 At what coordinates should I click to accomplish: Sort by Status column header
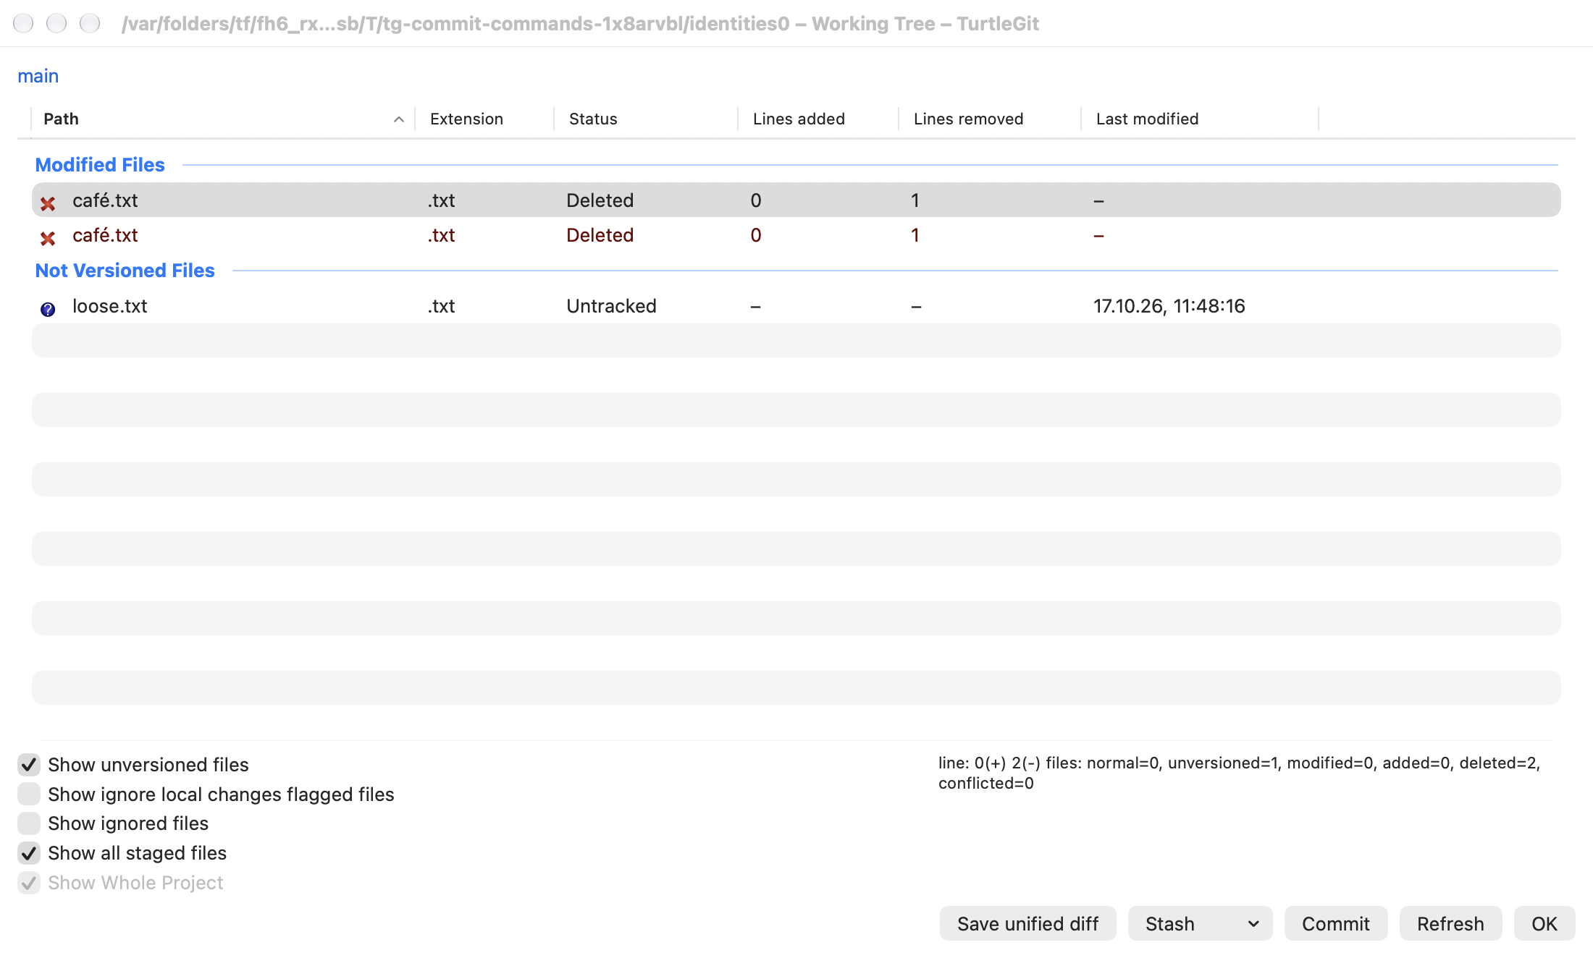coord(593,119)
